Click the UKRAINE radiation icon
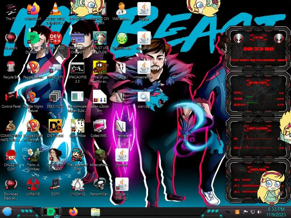291x218 pixels. 33,185
